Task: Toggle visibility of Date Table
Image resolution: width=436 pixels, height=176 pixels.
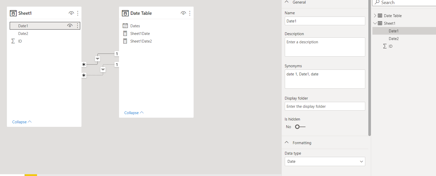Action: (183, 13)
